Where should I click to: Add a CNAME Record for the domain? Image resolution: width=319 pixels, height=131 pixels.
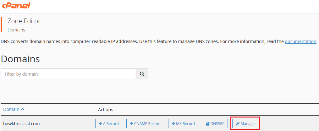pyautogui.click(x=145, y=124)
